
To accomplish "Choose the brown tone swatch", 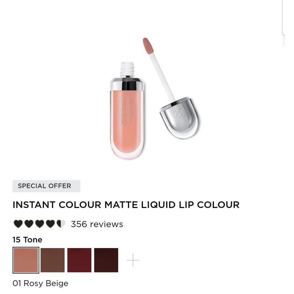I will [52, 260].
